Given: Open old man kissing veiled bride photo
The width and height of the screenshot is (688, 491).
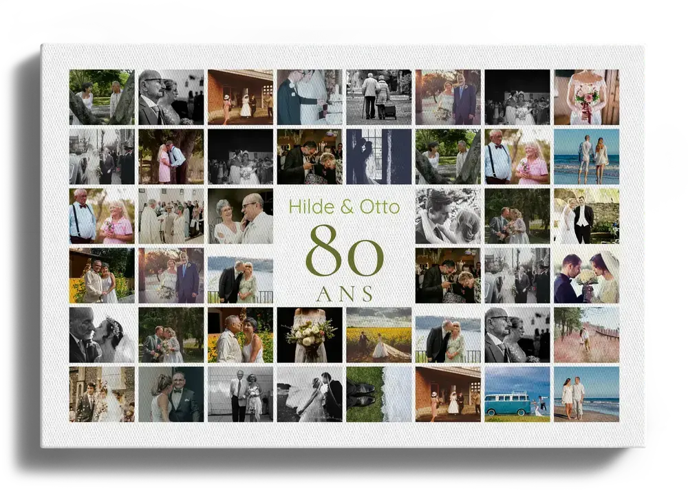Looking at the screenshot, I should pyautogui.click(x=102, y=335).
